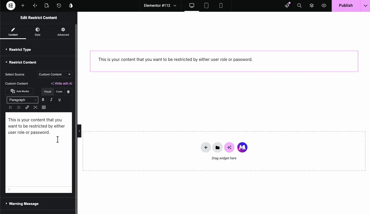Toggle the editor toolbar (kitchen sink) icon
Viewport: 370px width, 214px height.
tap(44, 107)
